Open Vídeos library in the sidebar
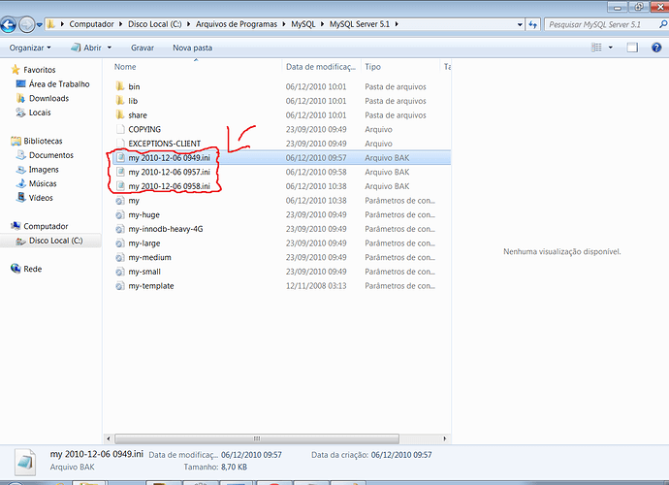The image size is (669, 485). (41, 198)
